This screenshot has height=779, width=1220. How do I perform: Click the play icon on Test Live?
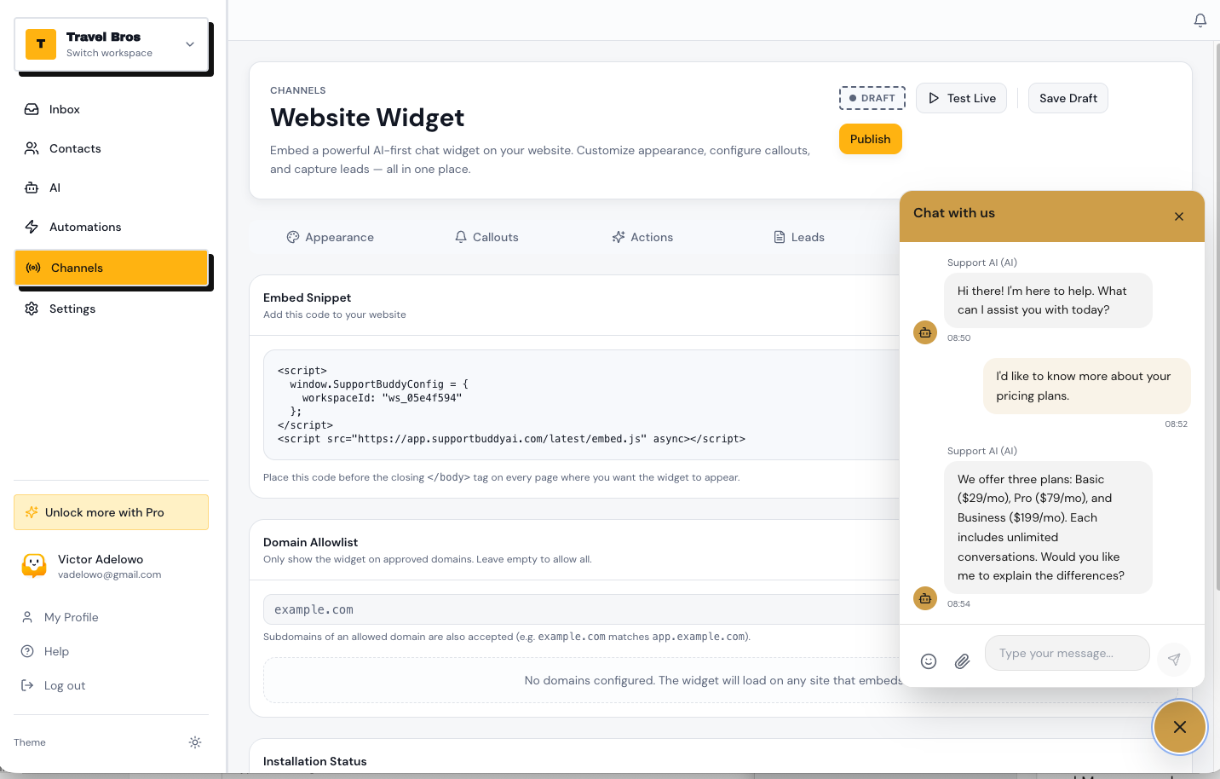[x=934, y=98]
